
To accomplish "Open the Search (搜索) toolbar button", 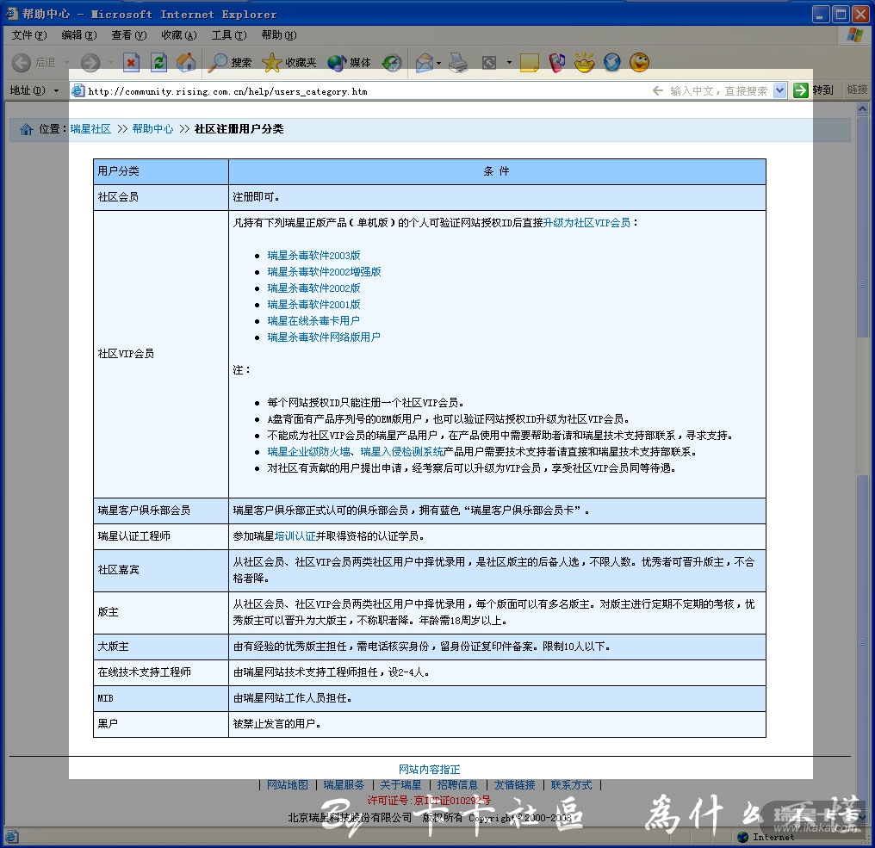I will click(x=231, y=62).
